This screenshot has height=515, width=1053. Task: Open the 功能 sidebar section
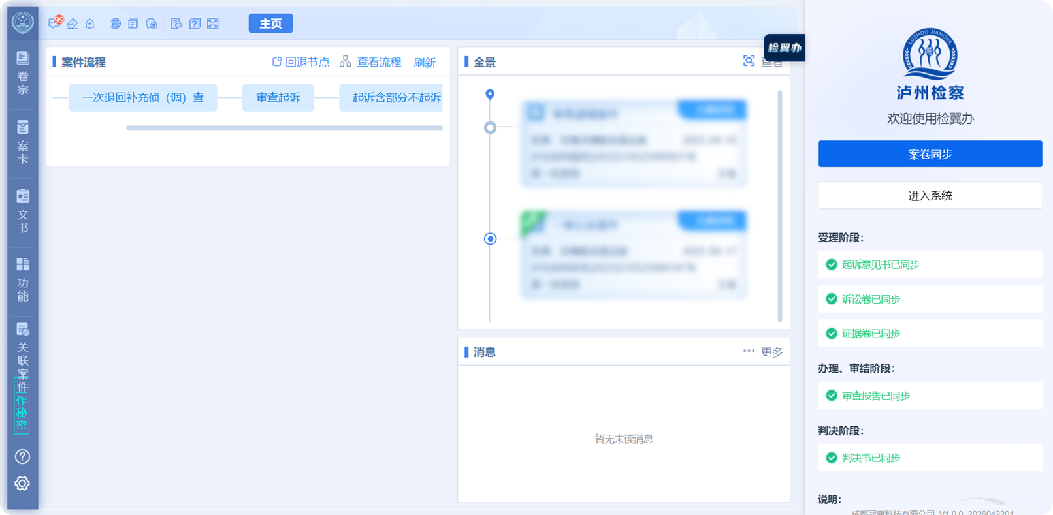click(23, 279)
